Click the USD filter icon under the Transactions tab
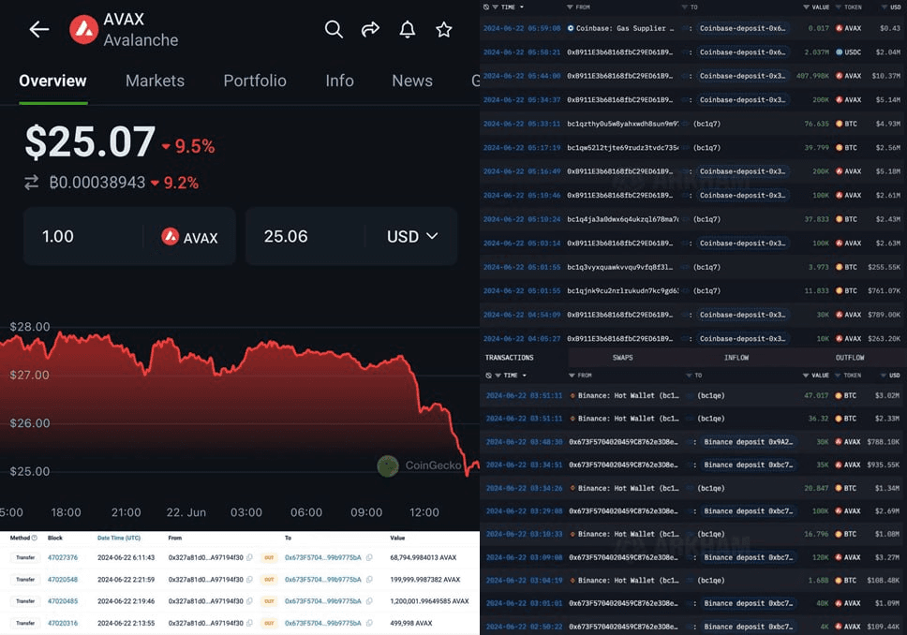Viewport: 907px width, 635px height. click(x=884, y=376)
